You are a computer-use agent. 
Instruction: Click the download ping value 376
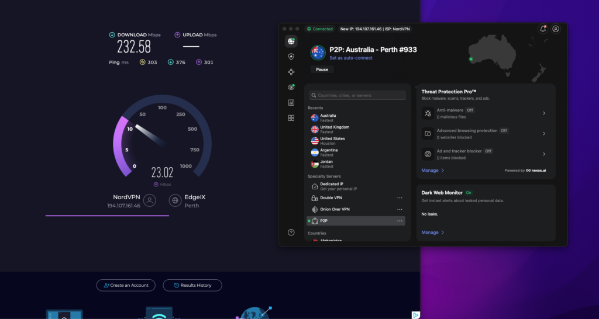click(181, 62)
